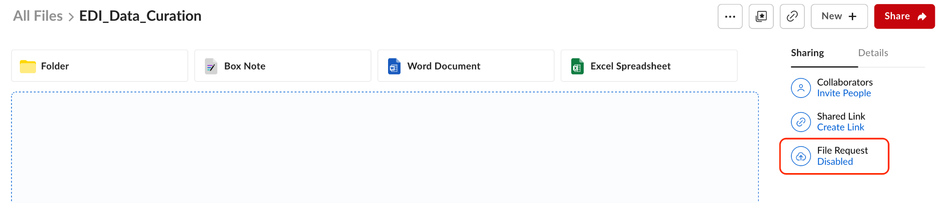The image size is (945, 203).
Task: Click the Collaborators person icon
Action: [801, 88]
